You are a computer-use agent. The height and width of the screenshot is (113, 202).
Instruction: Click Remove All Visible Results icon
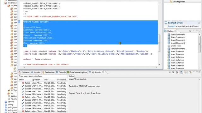pyautogui.click(x=177, y=72)
